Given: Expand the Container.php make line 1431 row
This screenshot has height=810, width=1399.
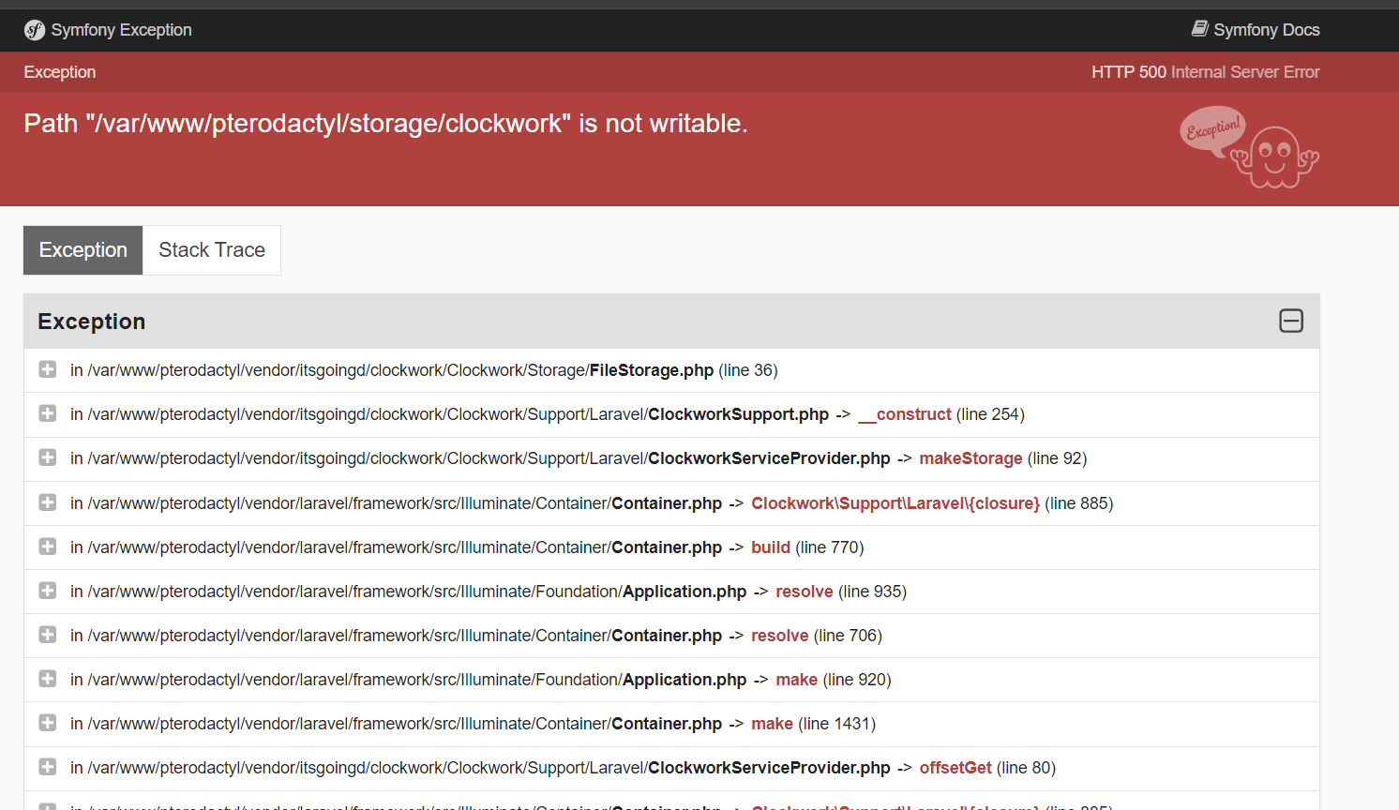Looking at the screenshot, I should (x=48, y=723).
